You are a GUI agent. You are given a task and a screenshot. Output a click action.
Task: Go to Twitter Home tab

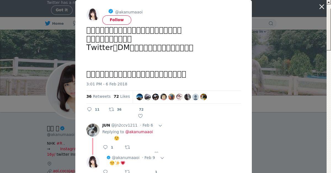pyautogui.click(x=55, y=23)
